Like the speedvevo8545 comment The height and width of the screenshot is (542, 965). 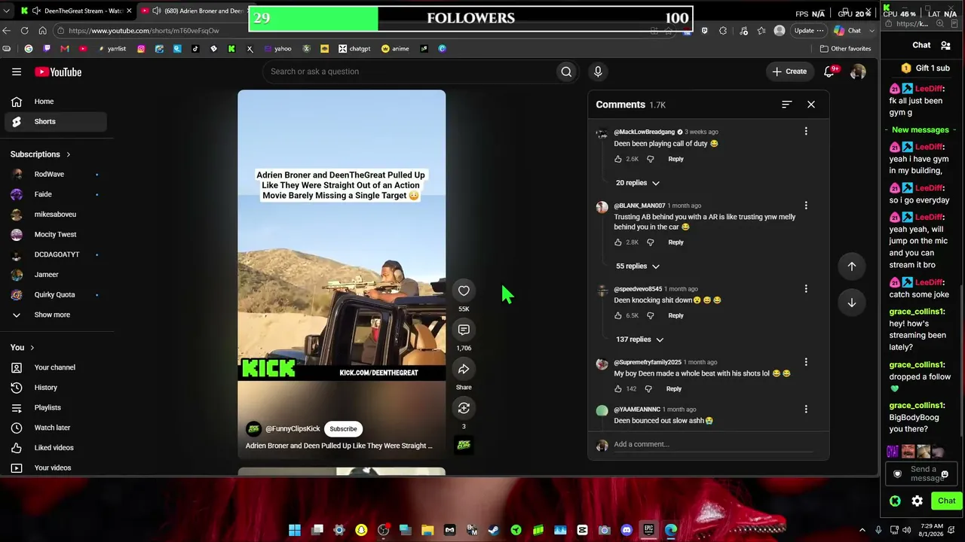pos(618,315)
